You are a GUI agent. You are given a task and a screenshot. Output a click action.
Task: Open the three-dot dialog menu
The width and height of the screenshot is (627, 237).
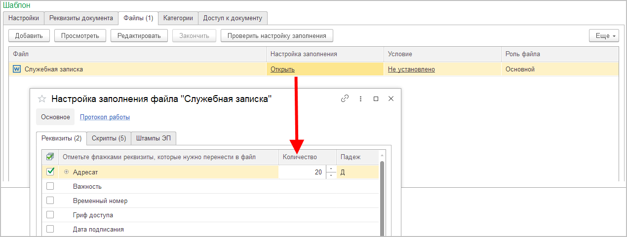point(360,99)
